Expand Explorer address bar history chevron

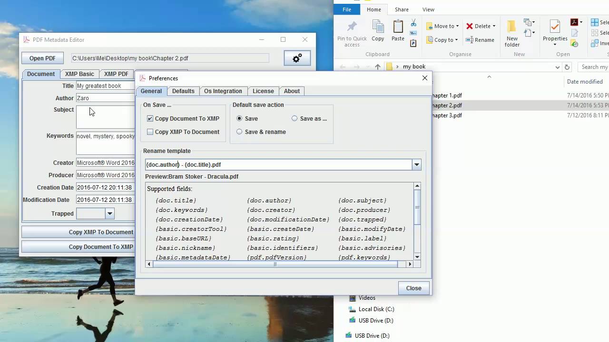[x=558, y=67]
